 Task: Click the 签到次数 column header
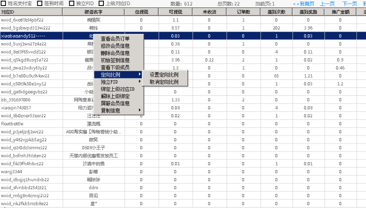coord(277,12)
